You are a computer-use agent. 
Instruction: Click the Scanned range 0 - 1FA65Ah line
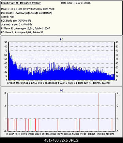16,24
